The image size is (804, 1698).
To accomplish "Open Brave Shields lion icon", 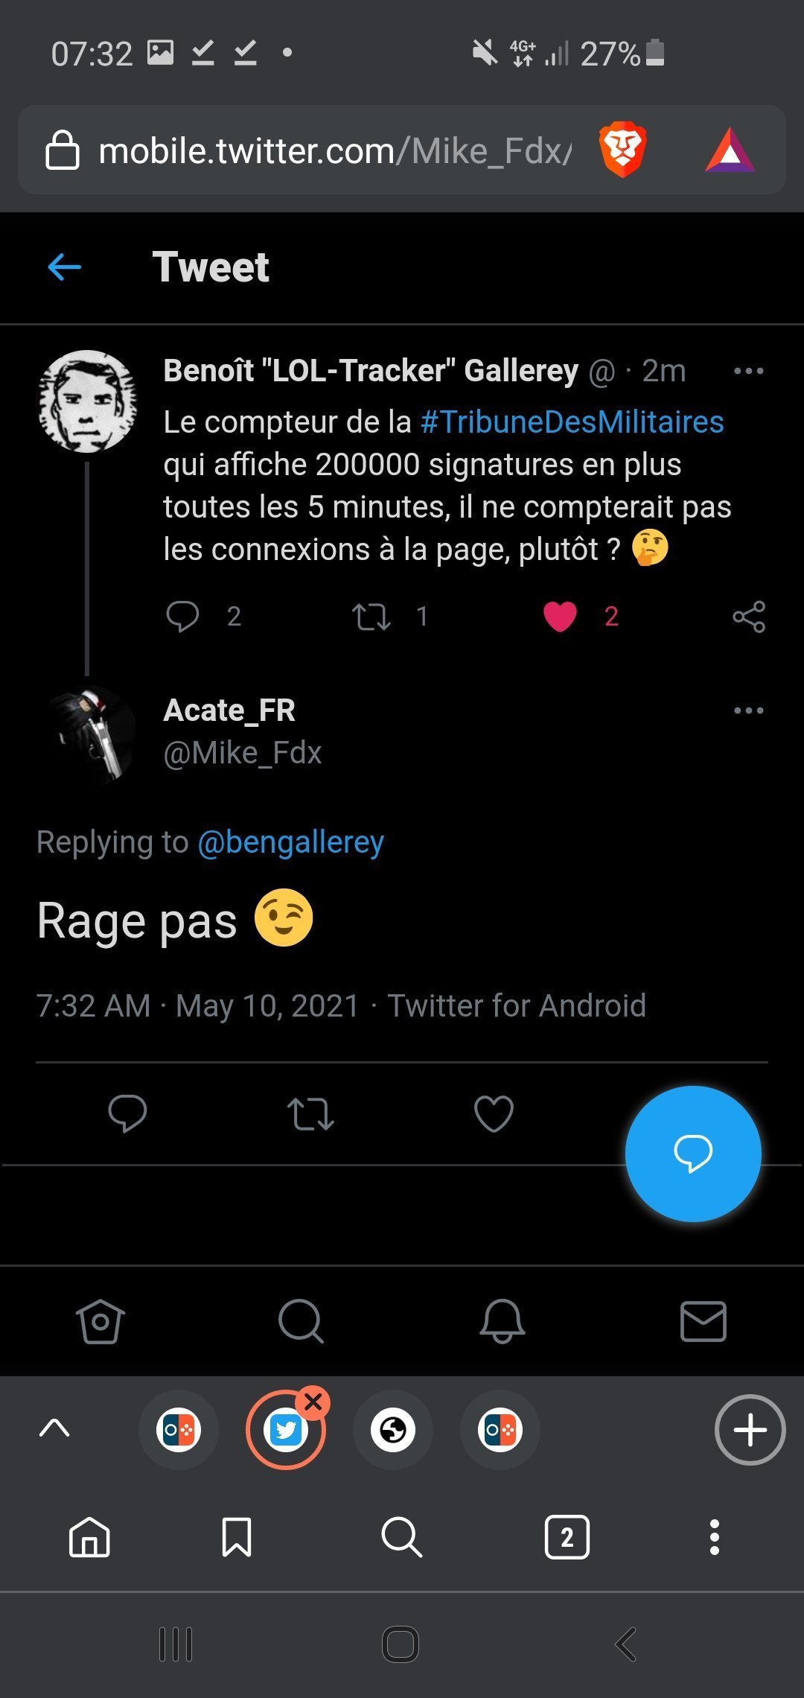I will pos(622,150).
